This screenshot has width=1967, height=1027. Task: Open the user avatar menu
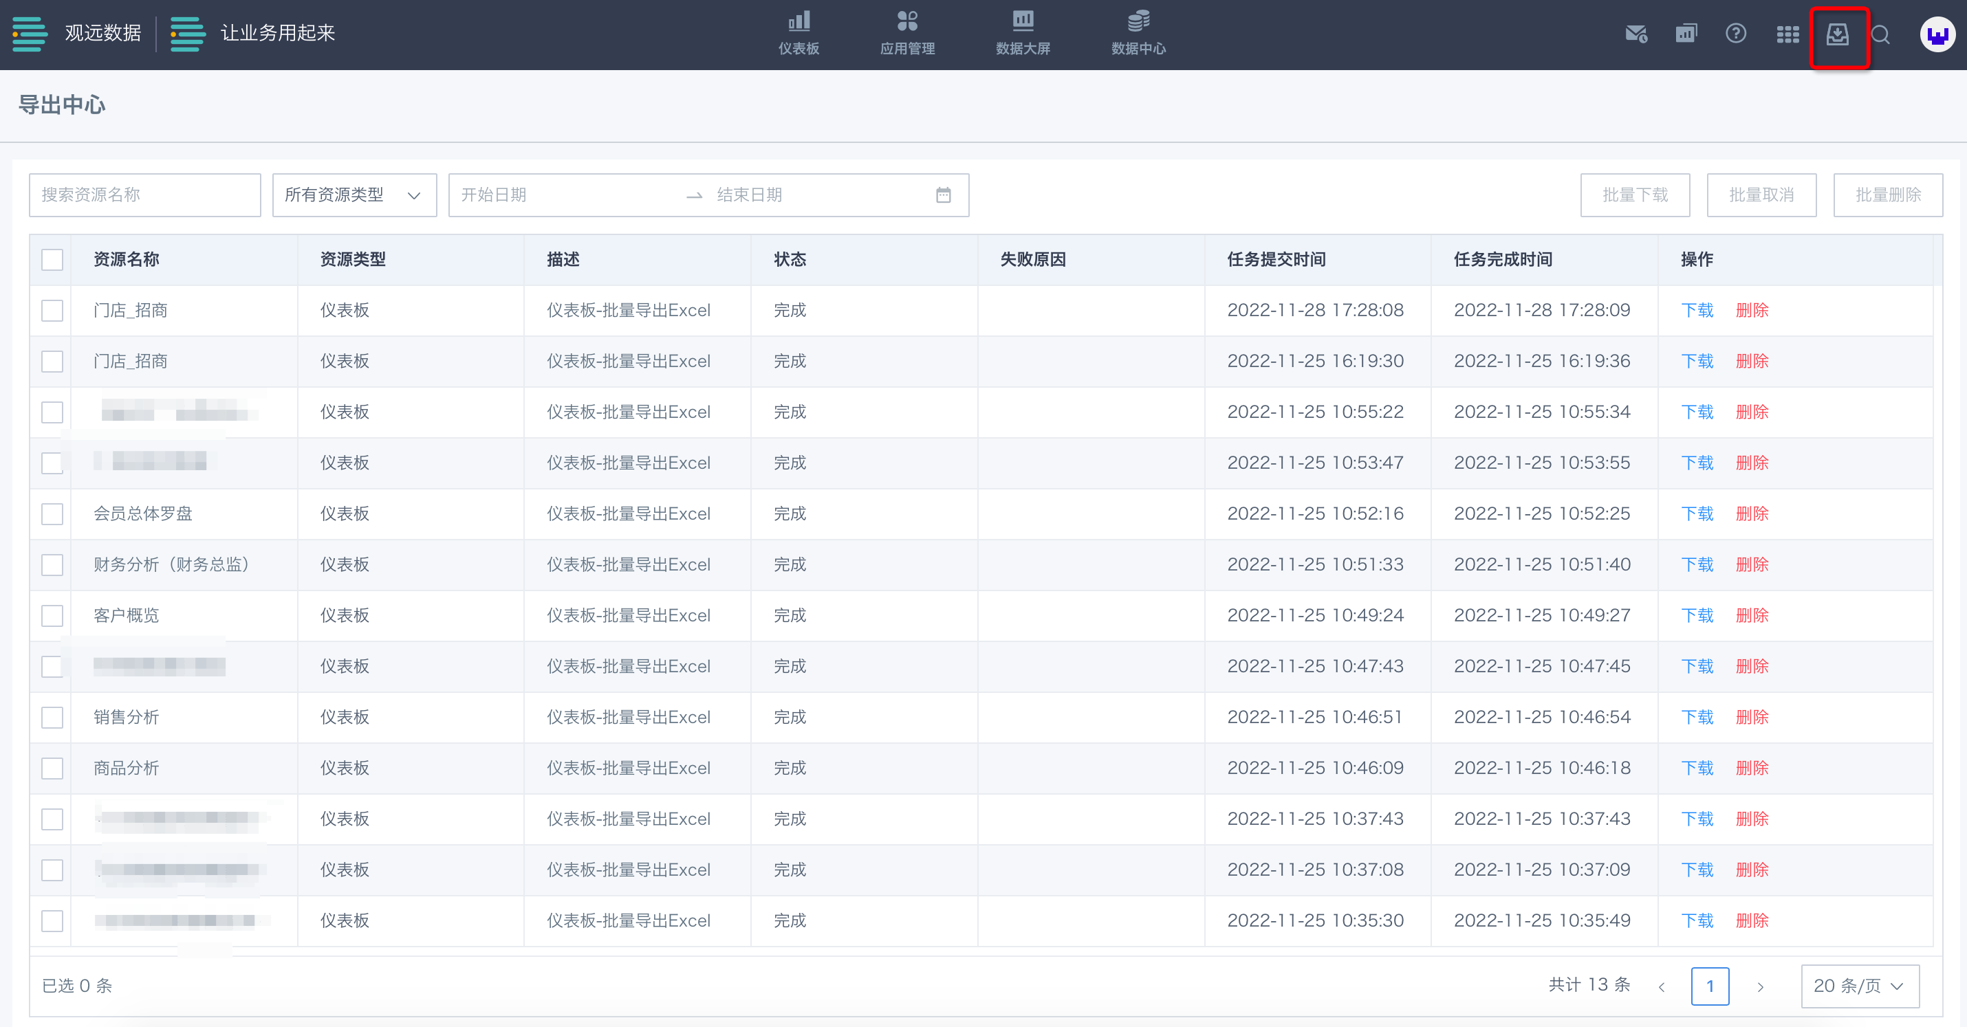pos(1938,34)
